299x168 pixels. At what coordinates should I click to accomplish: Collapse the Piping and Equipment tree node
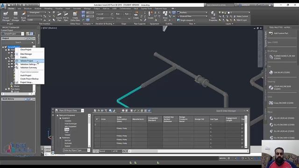tap(57, 115)
